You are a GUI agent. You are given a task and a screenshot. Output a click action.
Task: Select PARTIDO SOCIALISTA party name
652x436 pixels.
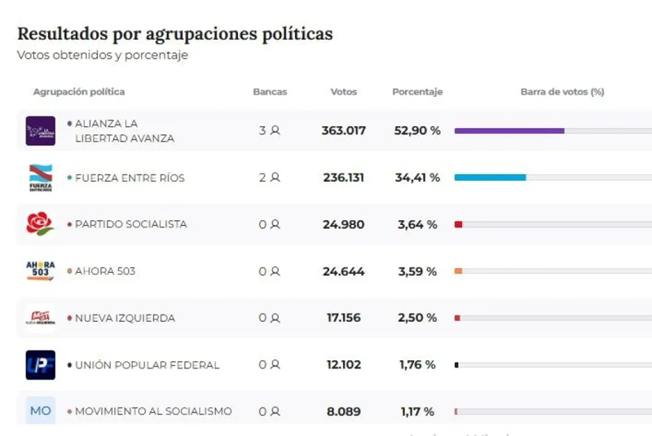pos(130,224)
